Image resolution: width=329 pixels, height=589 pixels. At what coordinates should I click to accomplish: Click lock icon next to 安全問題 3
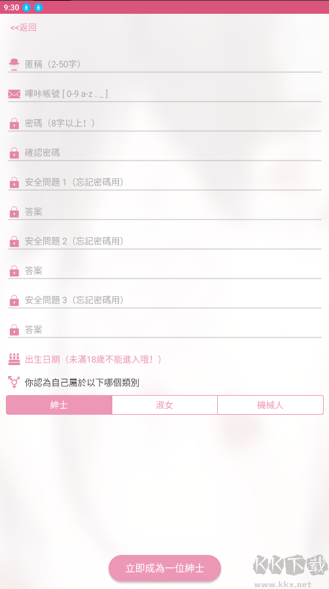coord(14,301)
